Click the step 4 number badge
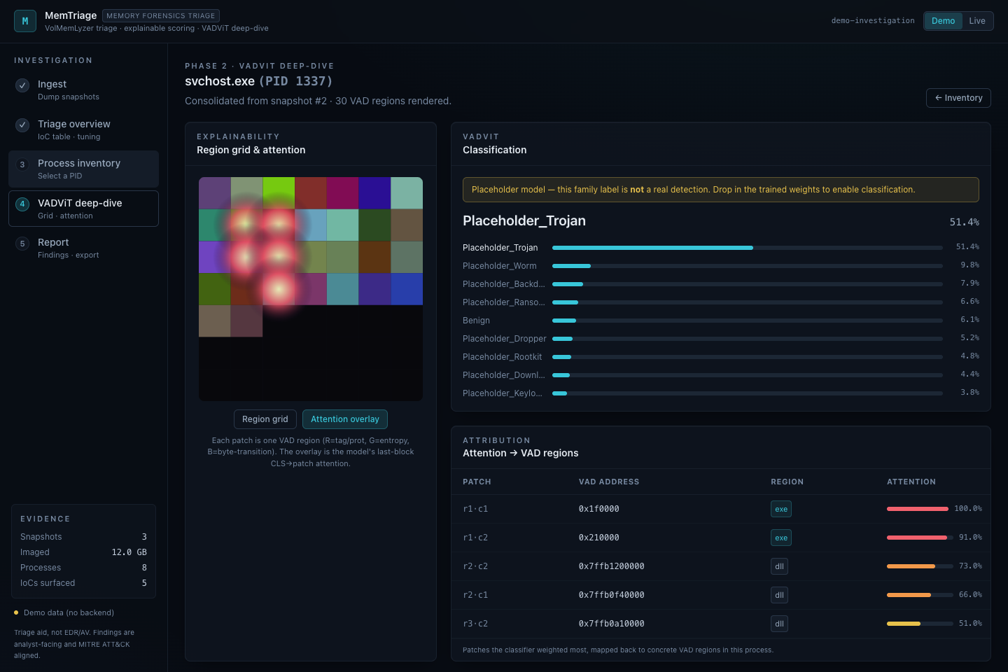The width and height of the screenshot is (1008, 672). [x=22, y=204]
